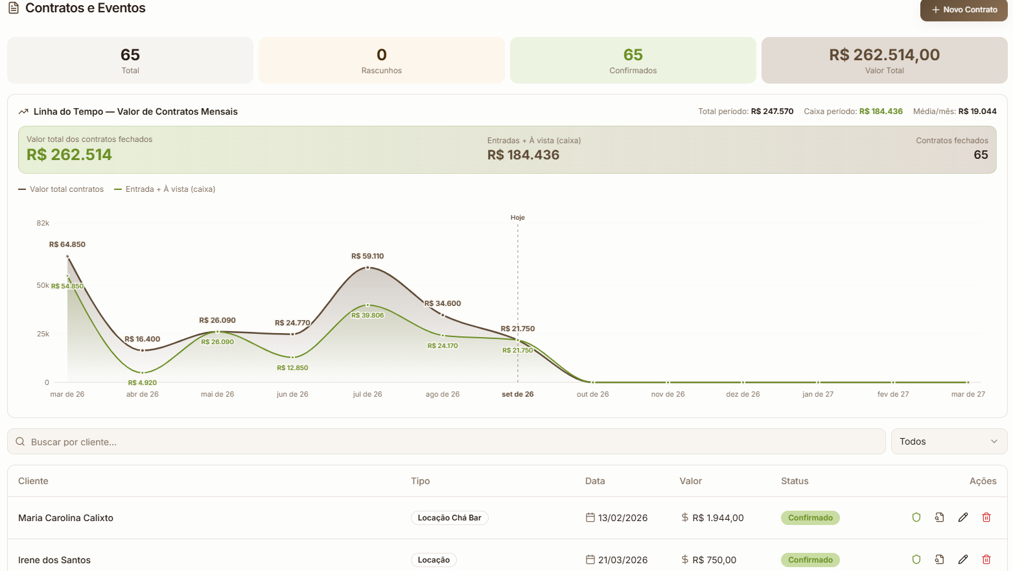Delete Maria Carolina Calixto contract via trash icon
The width and height of the screenshot is (1013, 571).
tap(986, 517)
